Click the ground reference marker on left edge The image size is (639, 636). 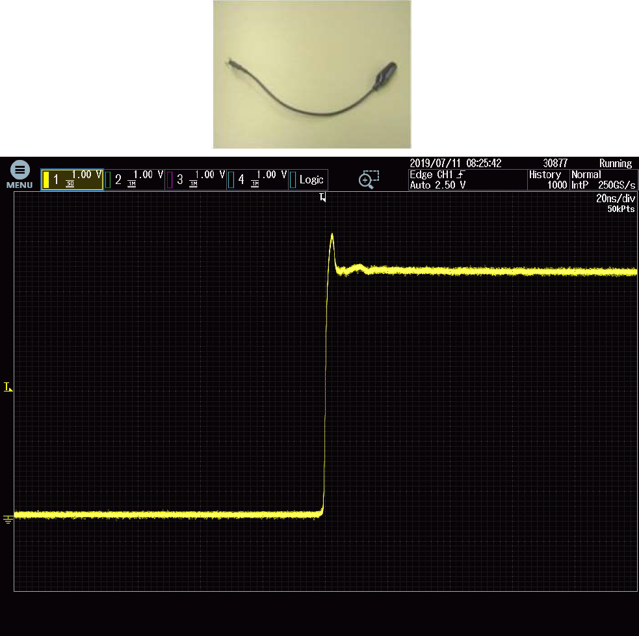8,518
